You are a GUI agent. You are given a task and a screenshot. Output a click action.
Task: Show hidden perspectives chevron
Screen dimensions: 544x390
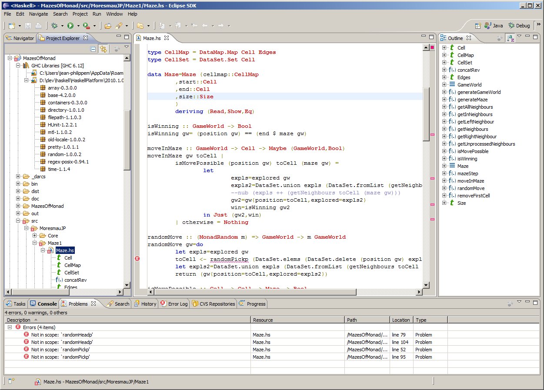(539, 25)
